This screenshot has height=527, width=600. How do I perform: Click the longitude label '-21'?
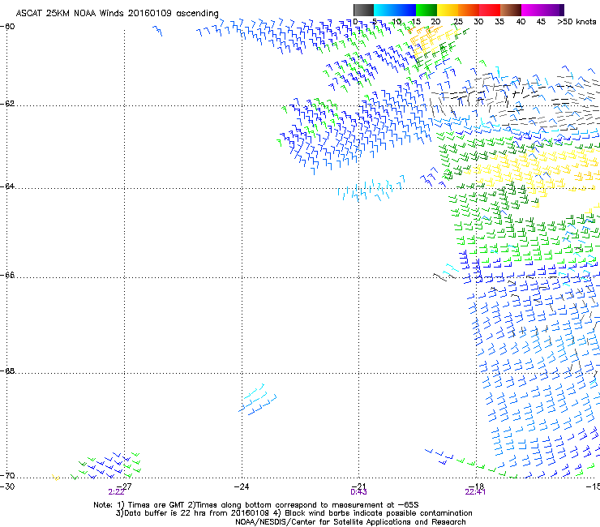click(358, 486)
